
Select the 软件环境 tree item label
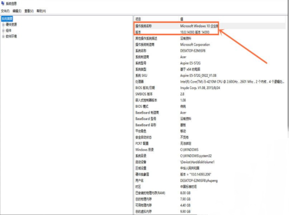(x=12, y=36)
